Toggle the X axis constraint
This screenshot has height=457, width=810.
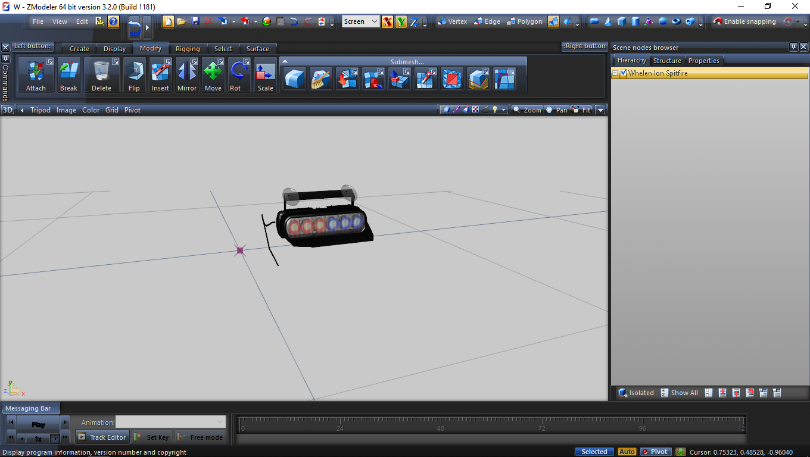coord(387,21)
